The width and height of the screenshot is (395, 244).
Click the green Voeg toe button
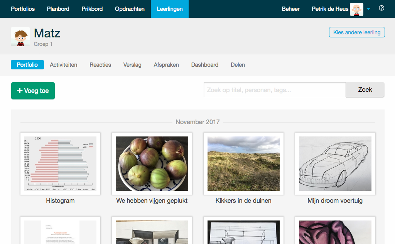click(x=33, y=91)
